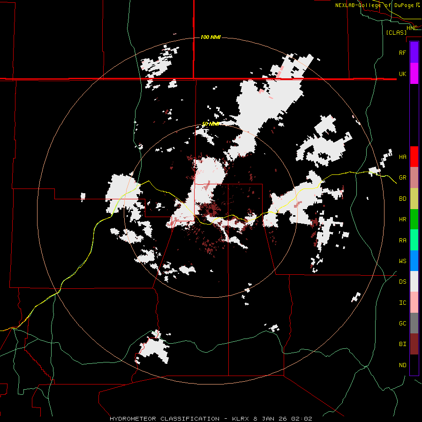
Task: Click the [CLAS] unit label
Action: pos(396,32)
